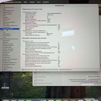Click the Отчет о системе button
This screenshot has width=101, height=101.
pyautogui.click(x=94, y=76)
